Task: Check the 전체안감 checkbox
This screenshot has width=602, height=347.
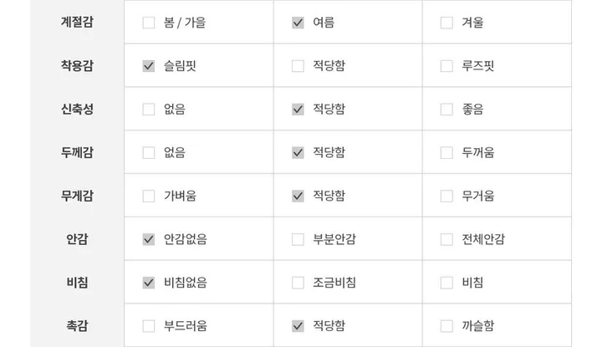Action: [446, 239]
